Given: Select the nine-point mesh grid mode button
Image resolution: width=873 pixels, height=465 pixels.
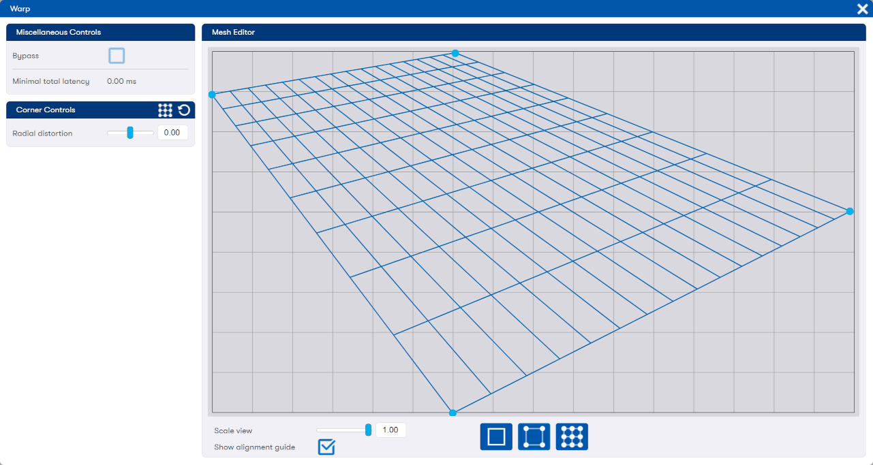Looking at the screenshot, I should tap(572, 436).
